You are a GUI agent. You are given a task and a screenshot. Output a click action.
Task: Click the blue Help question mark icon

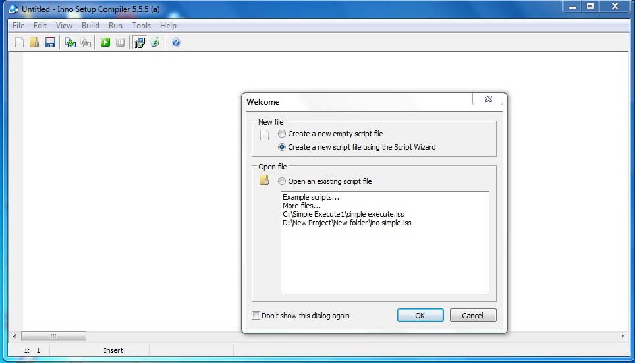pyautogui.click(x=176, y=42)
